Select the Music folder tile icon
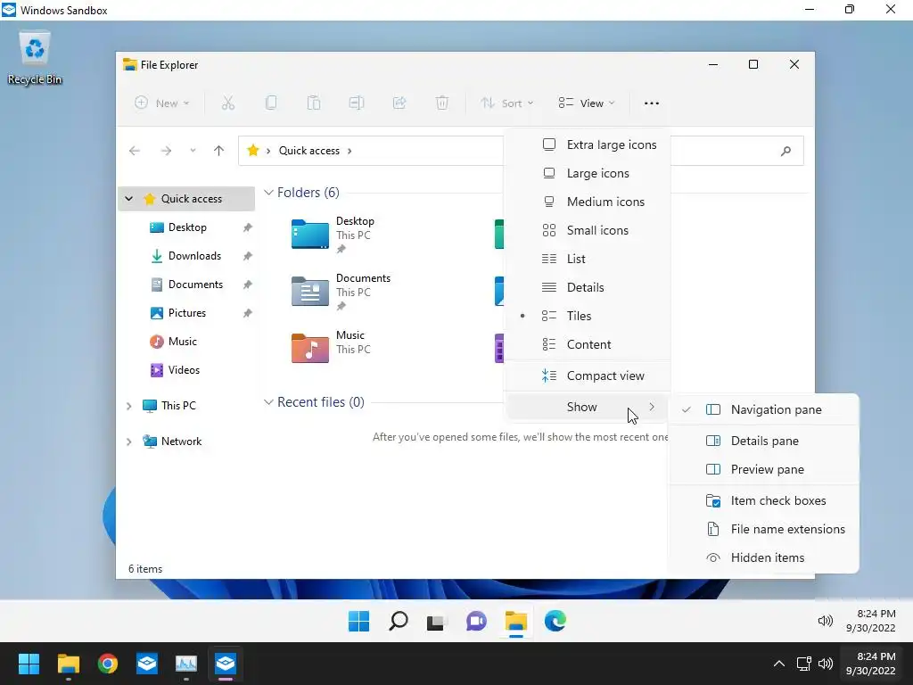Image resolution: width=913 pixels, height=685 pixels. [x=309, y=348]
